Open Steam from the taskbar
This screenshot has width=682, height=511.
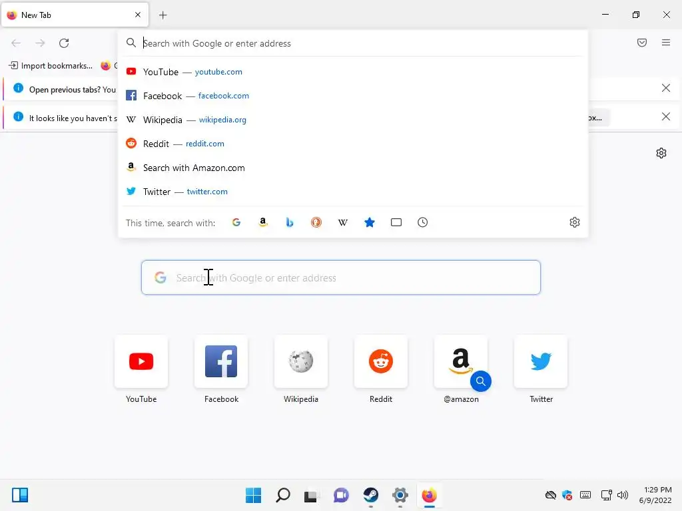pyautogui.click(x=370, y=495)
